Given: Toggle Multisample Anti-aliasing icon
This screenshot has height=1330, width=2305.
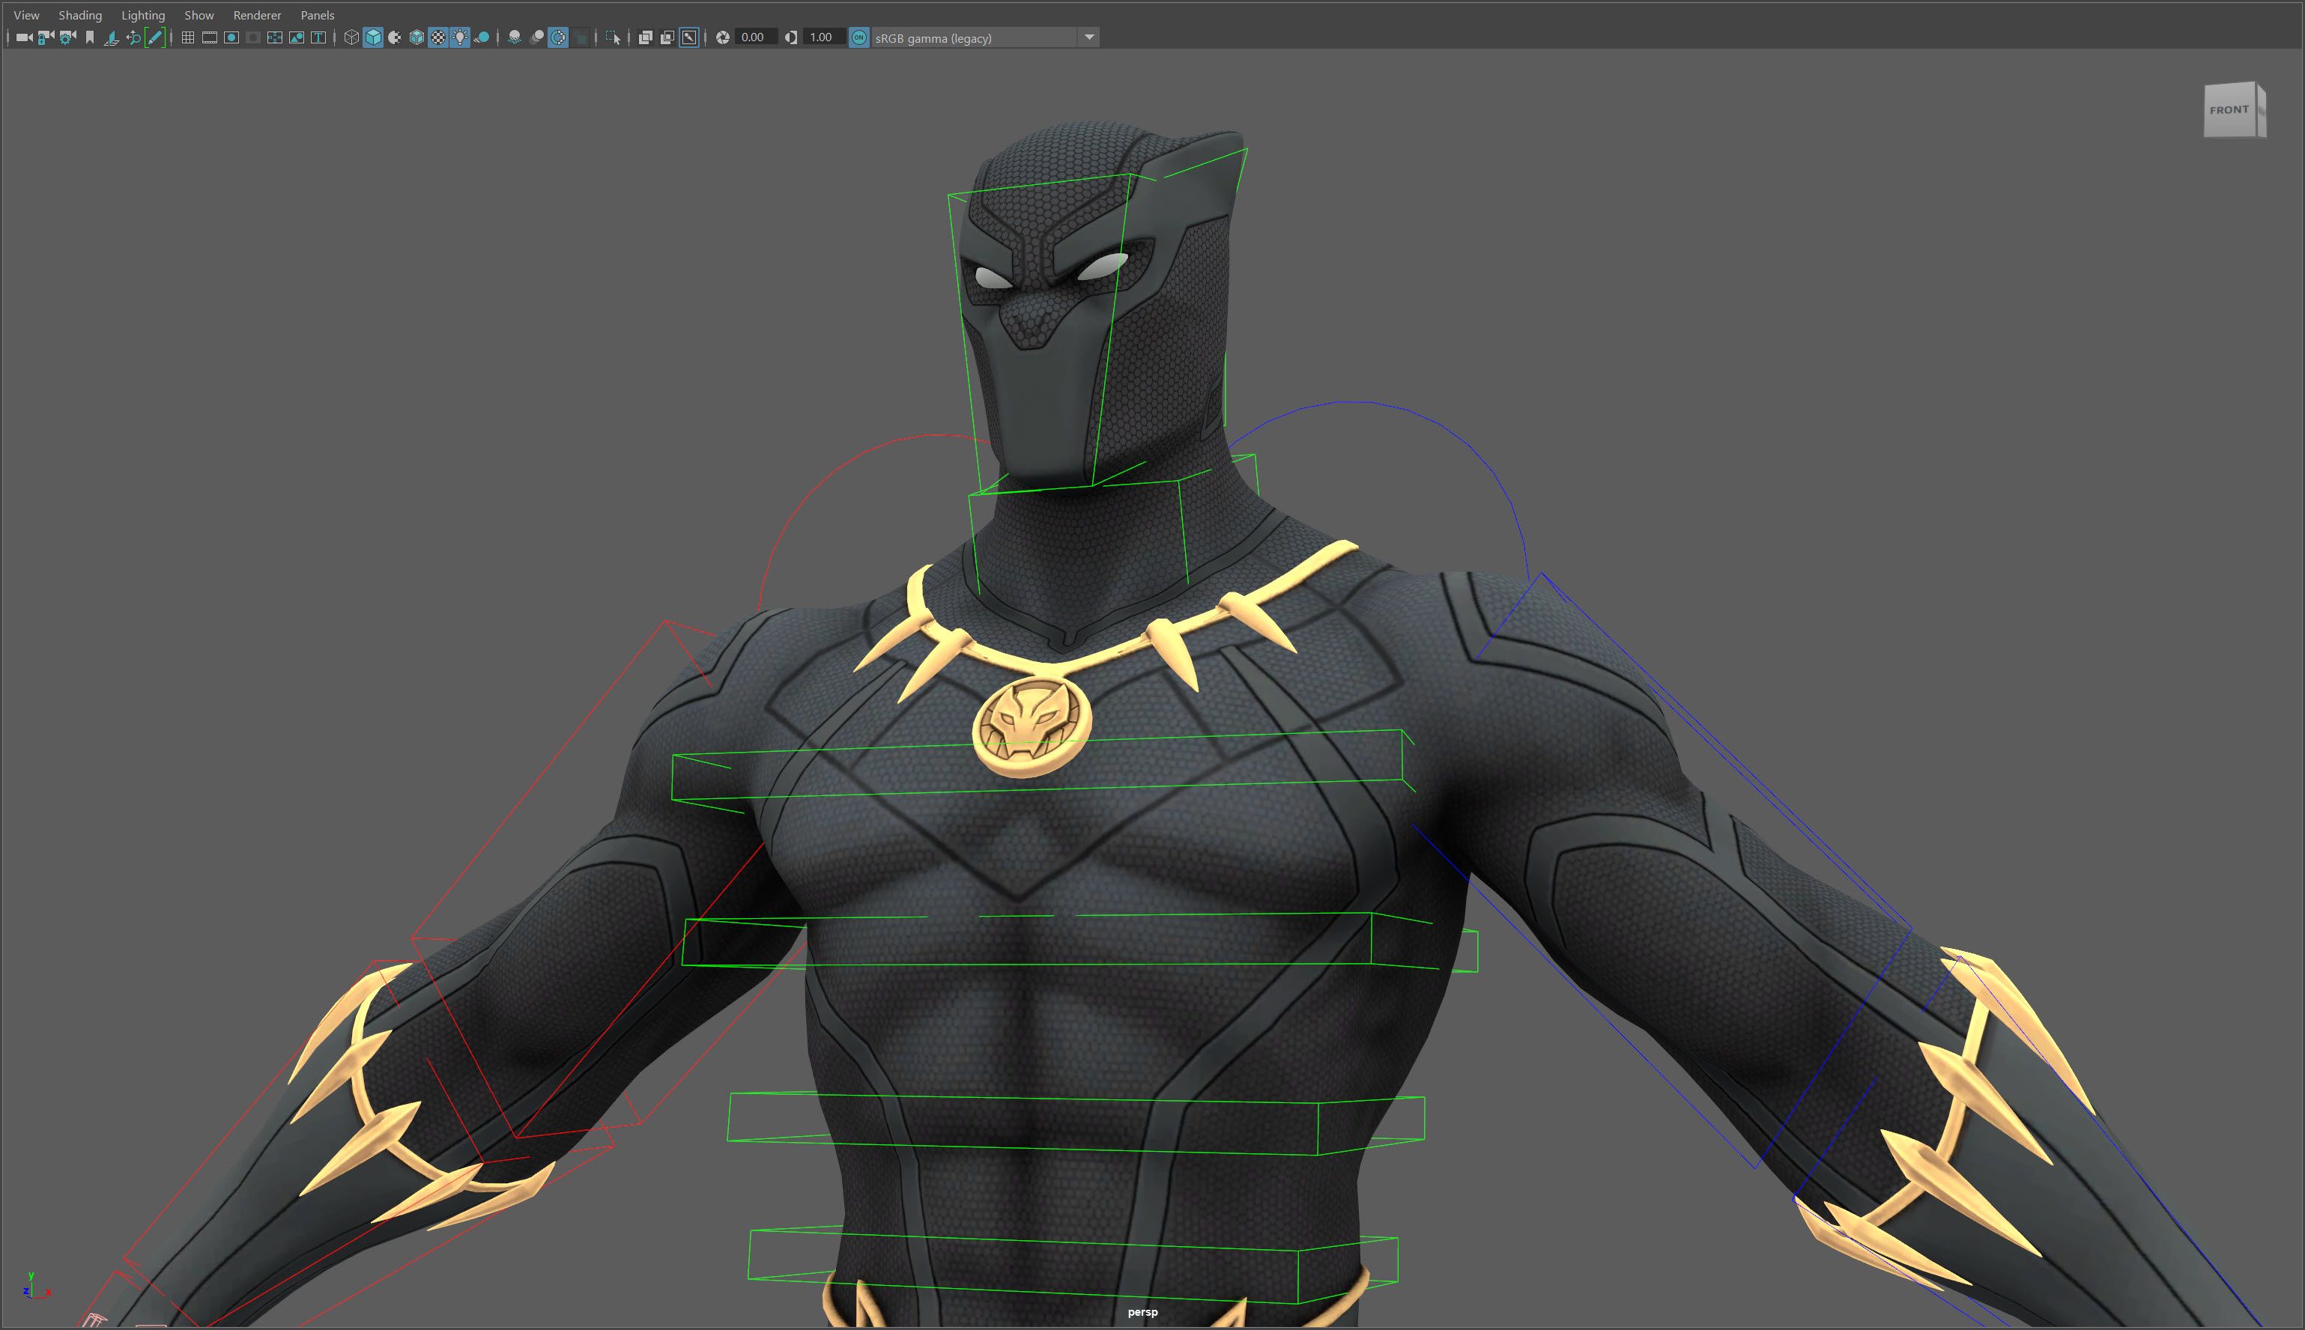Looking at the screenshot, I should click(x=558, y=37).
